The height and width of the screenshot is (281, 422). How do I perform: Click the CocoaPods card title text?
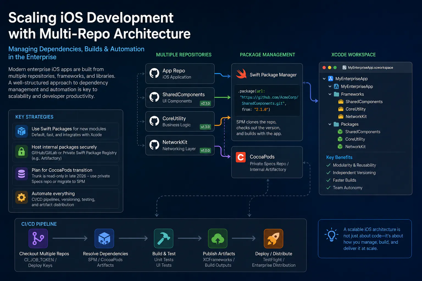(262, 157)
